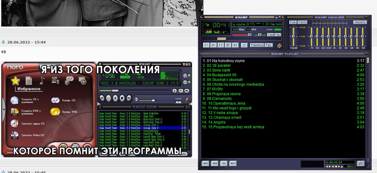This screenshot has height=173, width=377.
Task: Click the balance slider handle
Action: tap(260, 35)
